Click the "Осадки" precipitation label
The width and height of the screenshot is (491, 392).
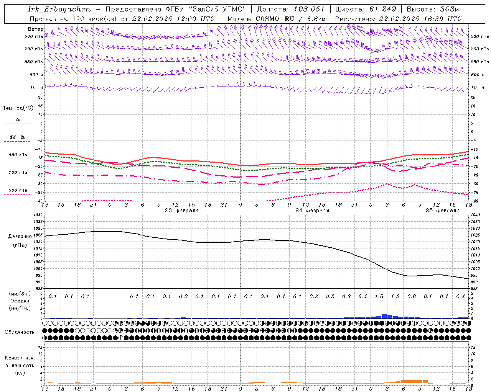pos(19,301)
